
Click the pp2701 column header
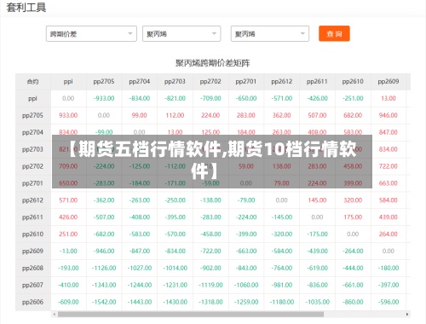pos(246,82)
